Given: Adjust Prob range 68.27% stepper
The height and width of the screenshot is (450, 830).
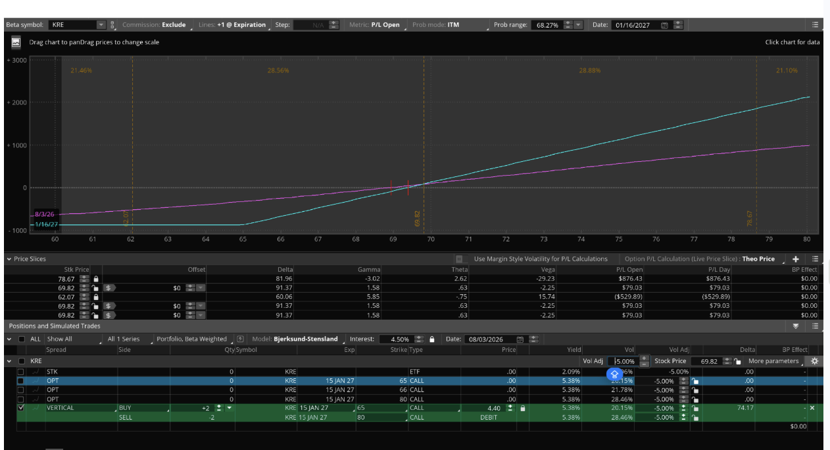Looking at the screenshot, I should pos(567,25).
